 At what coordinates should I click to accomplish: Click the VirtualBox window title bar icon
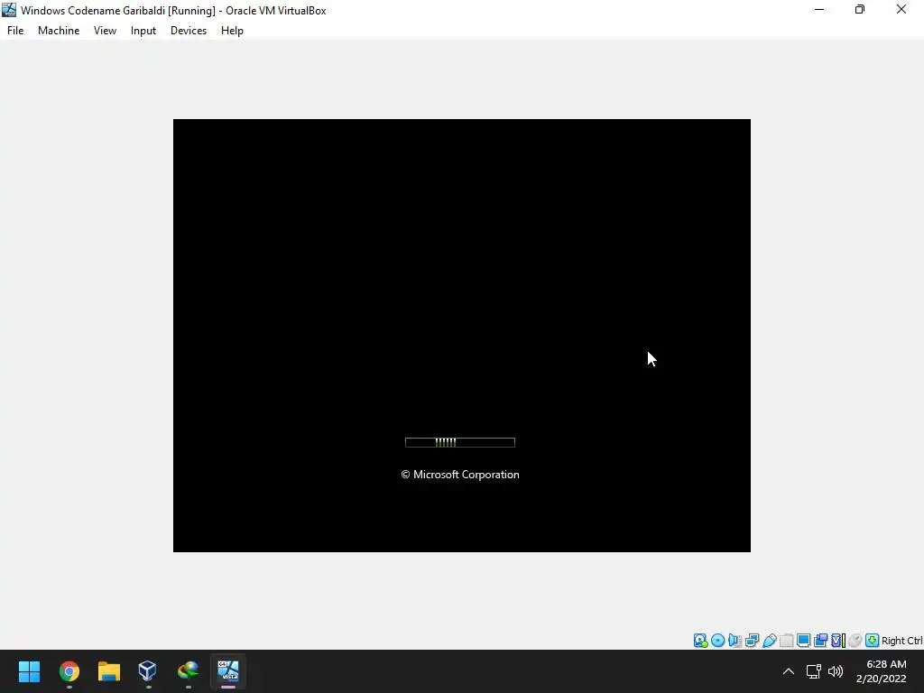tap(9, 10)
